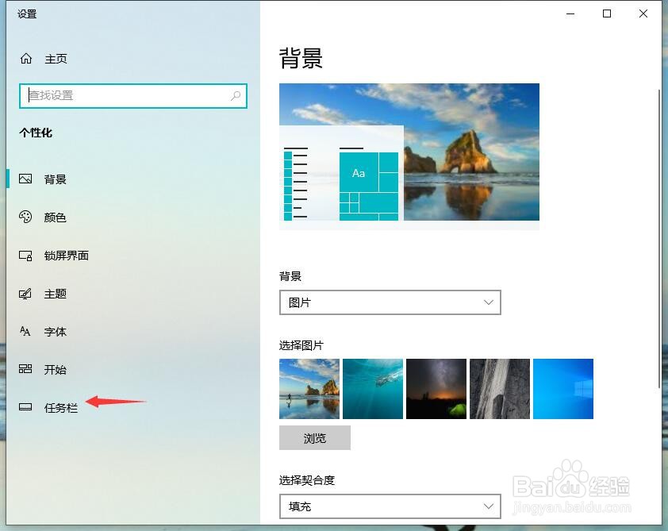Close the 设置 window

click(643, 14)
